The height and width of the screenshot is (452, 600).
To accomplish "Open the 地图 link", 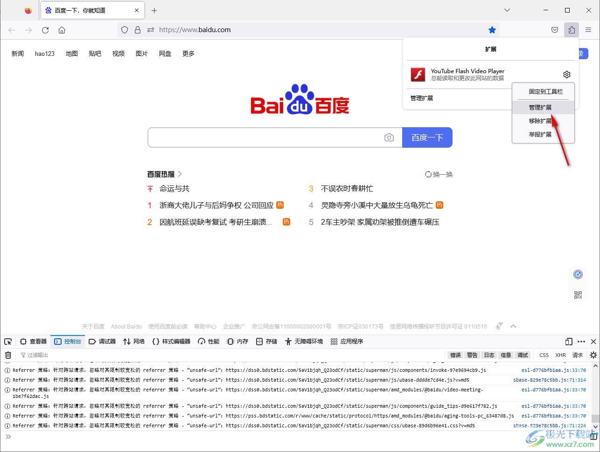I will point(72,54).
